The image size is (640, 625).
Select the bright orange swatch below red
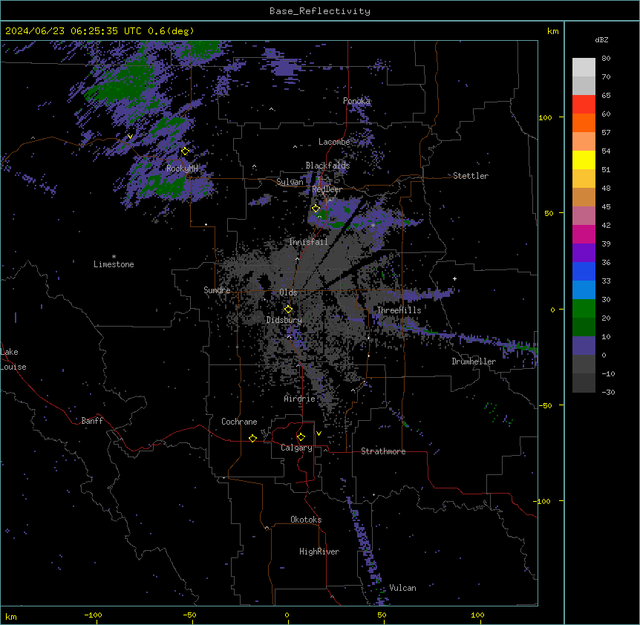(x=584, y=122)
